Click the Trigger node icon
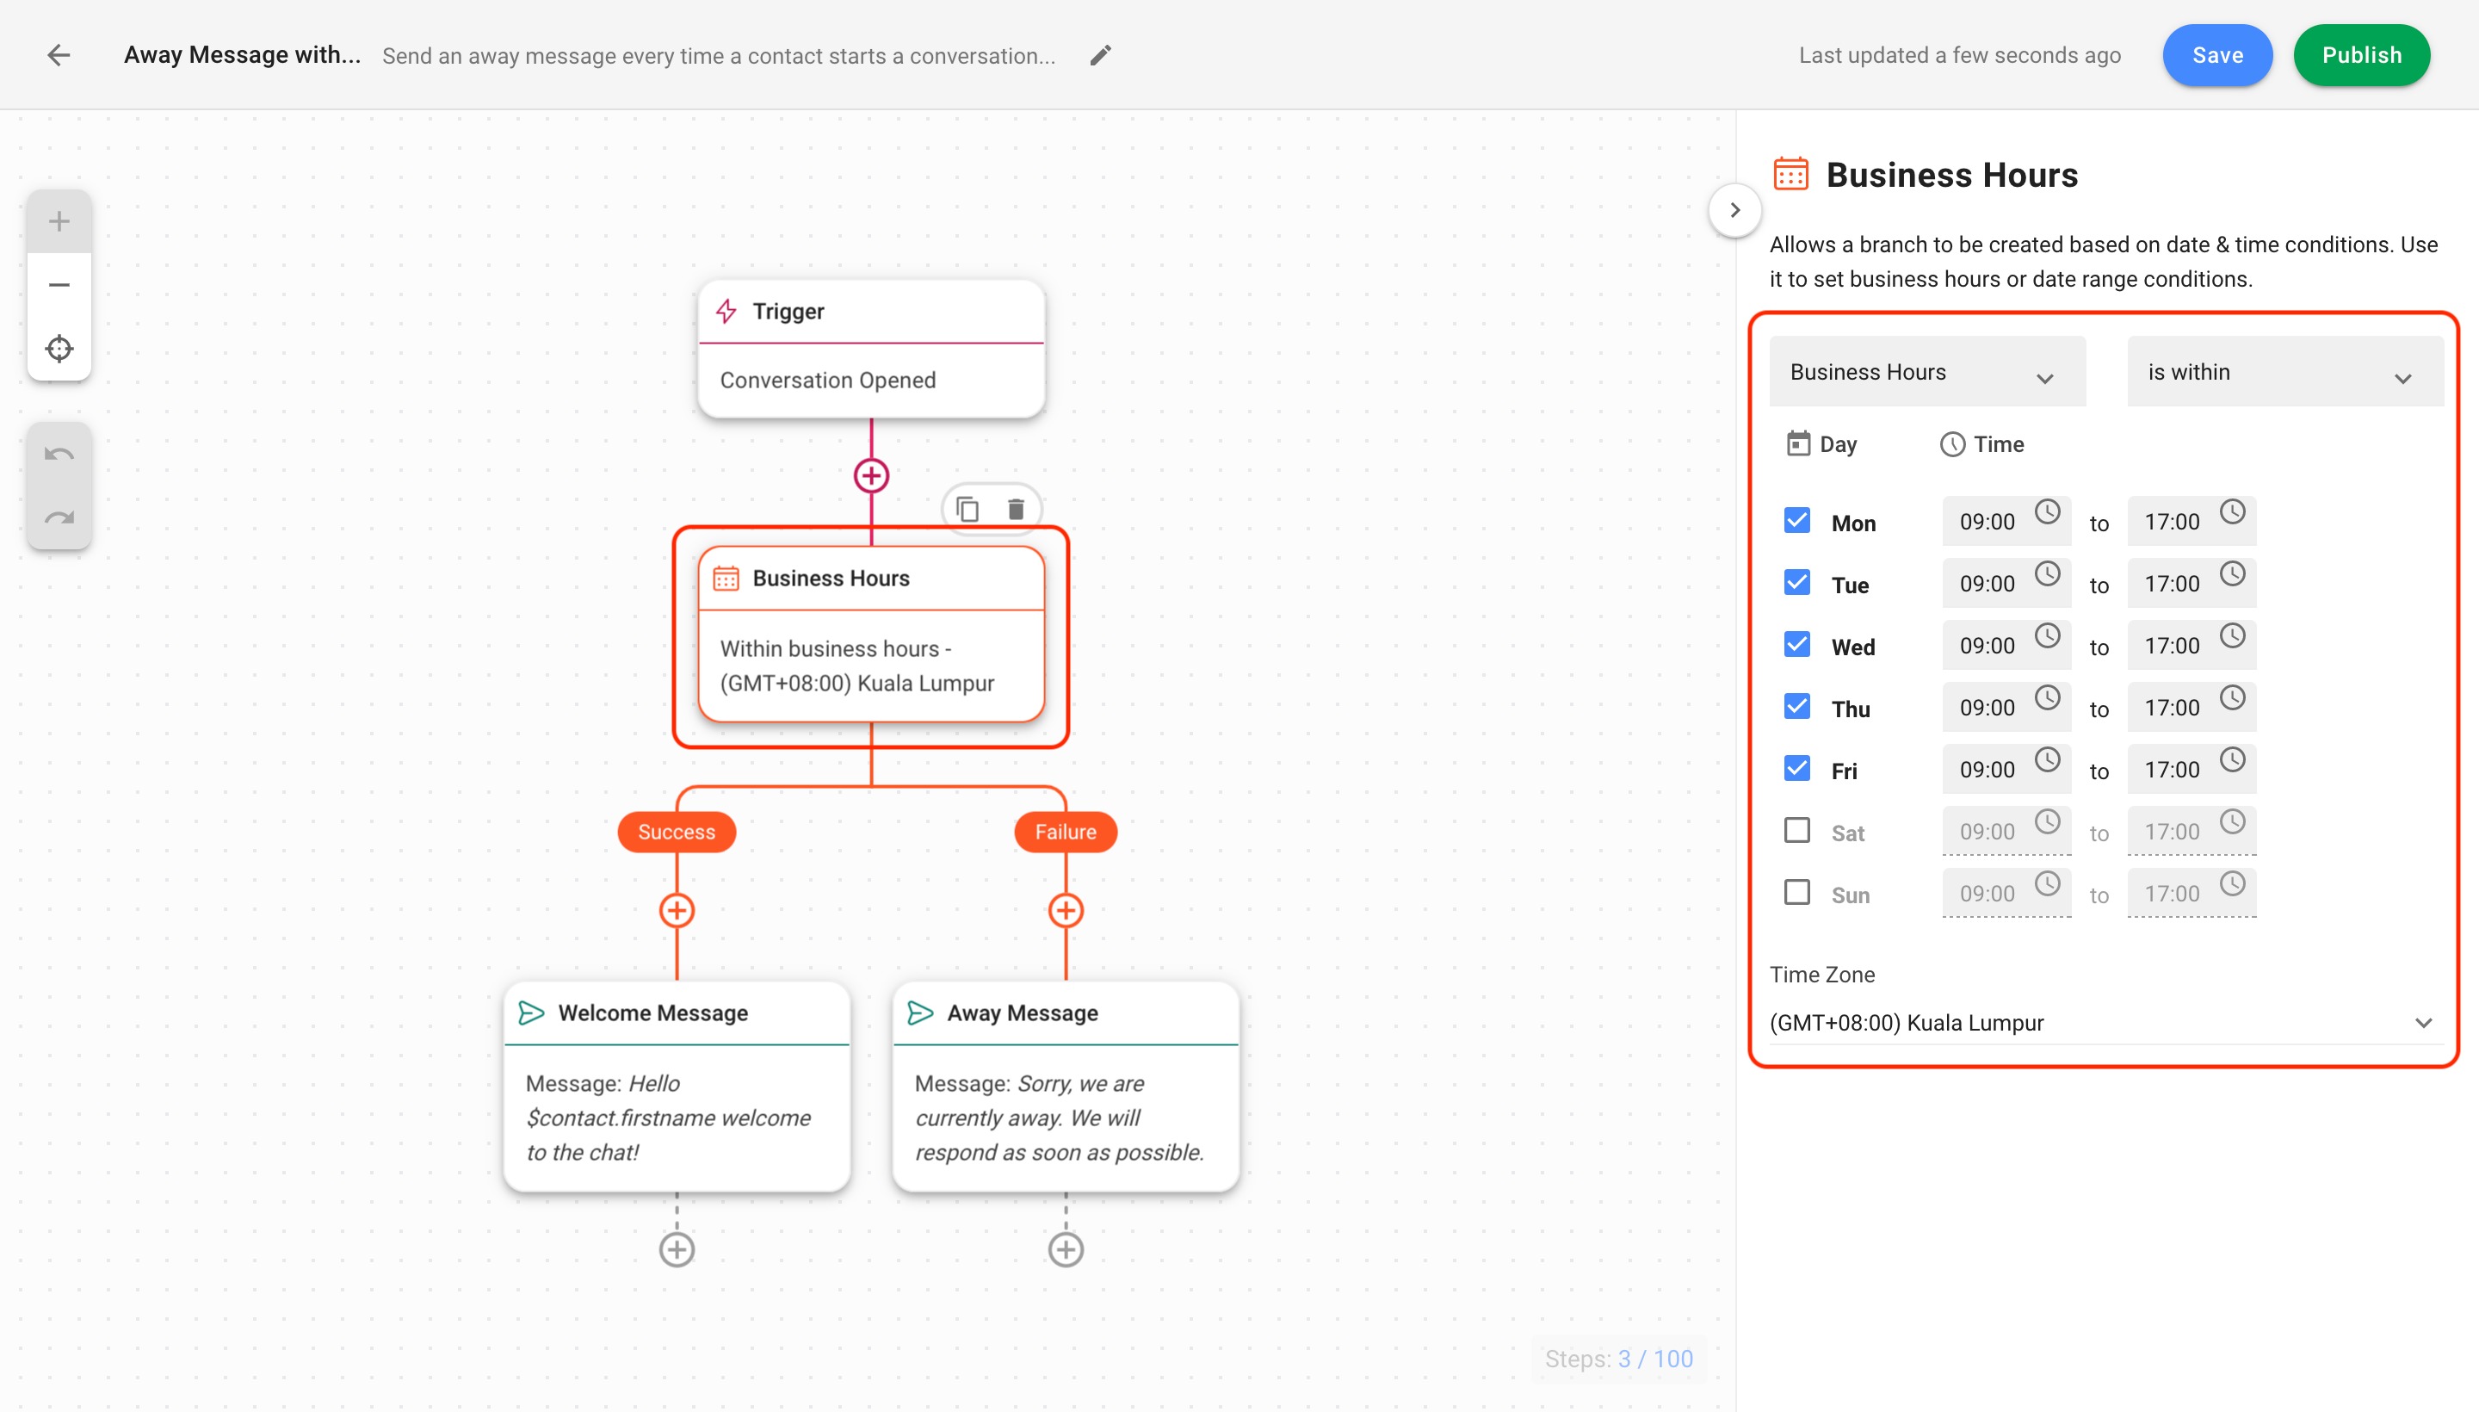The width and height of the screenshot is (2479, 1412). tap(729, 310)
